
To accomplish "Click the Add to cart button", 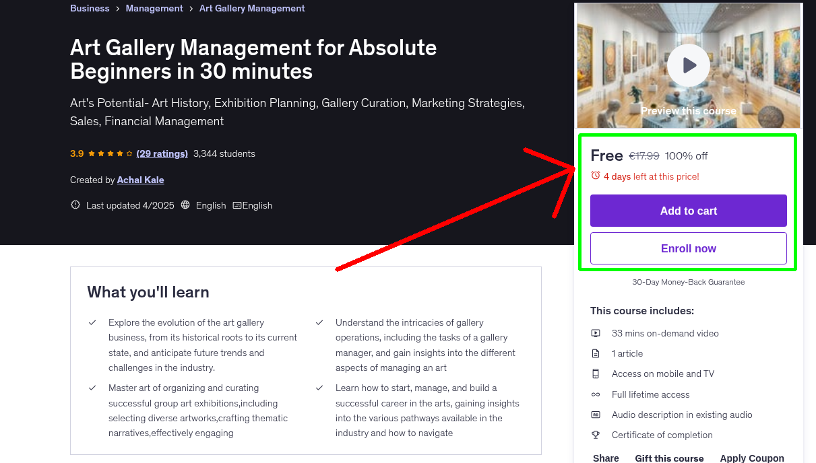I will (x=688, y=211).
